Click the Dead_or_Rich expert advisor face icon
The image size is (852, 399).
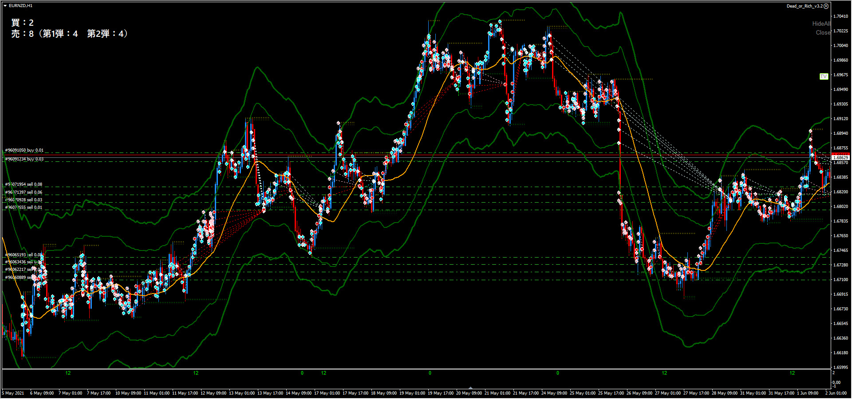[826, 6]
